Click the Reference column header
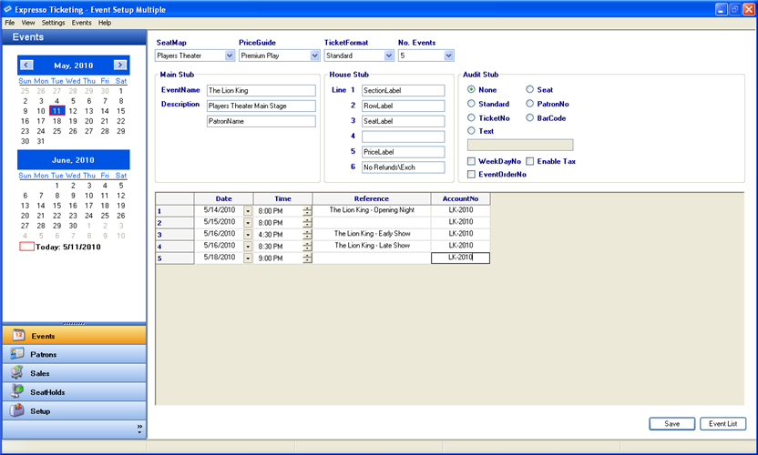 pos(372,198)
